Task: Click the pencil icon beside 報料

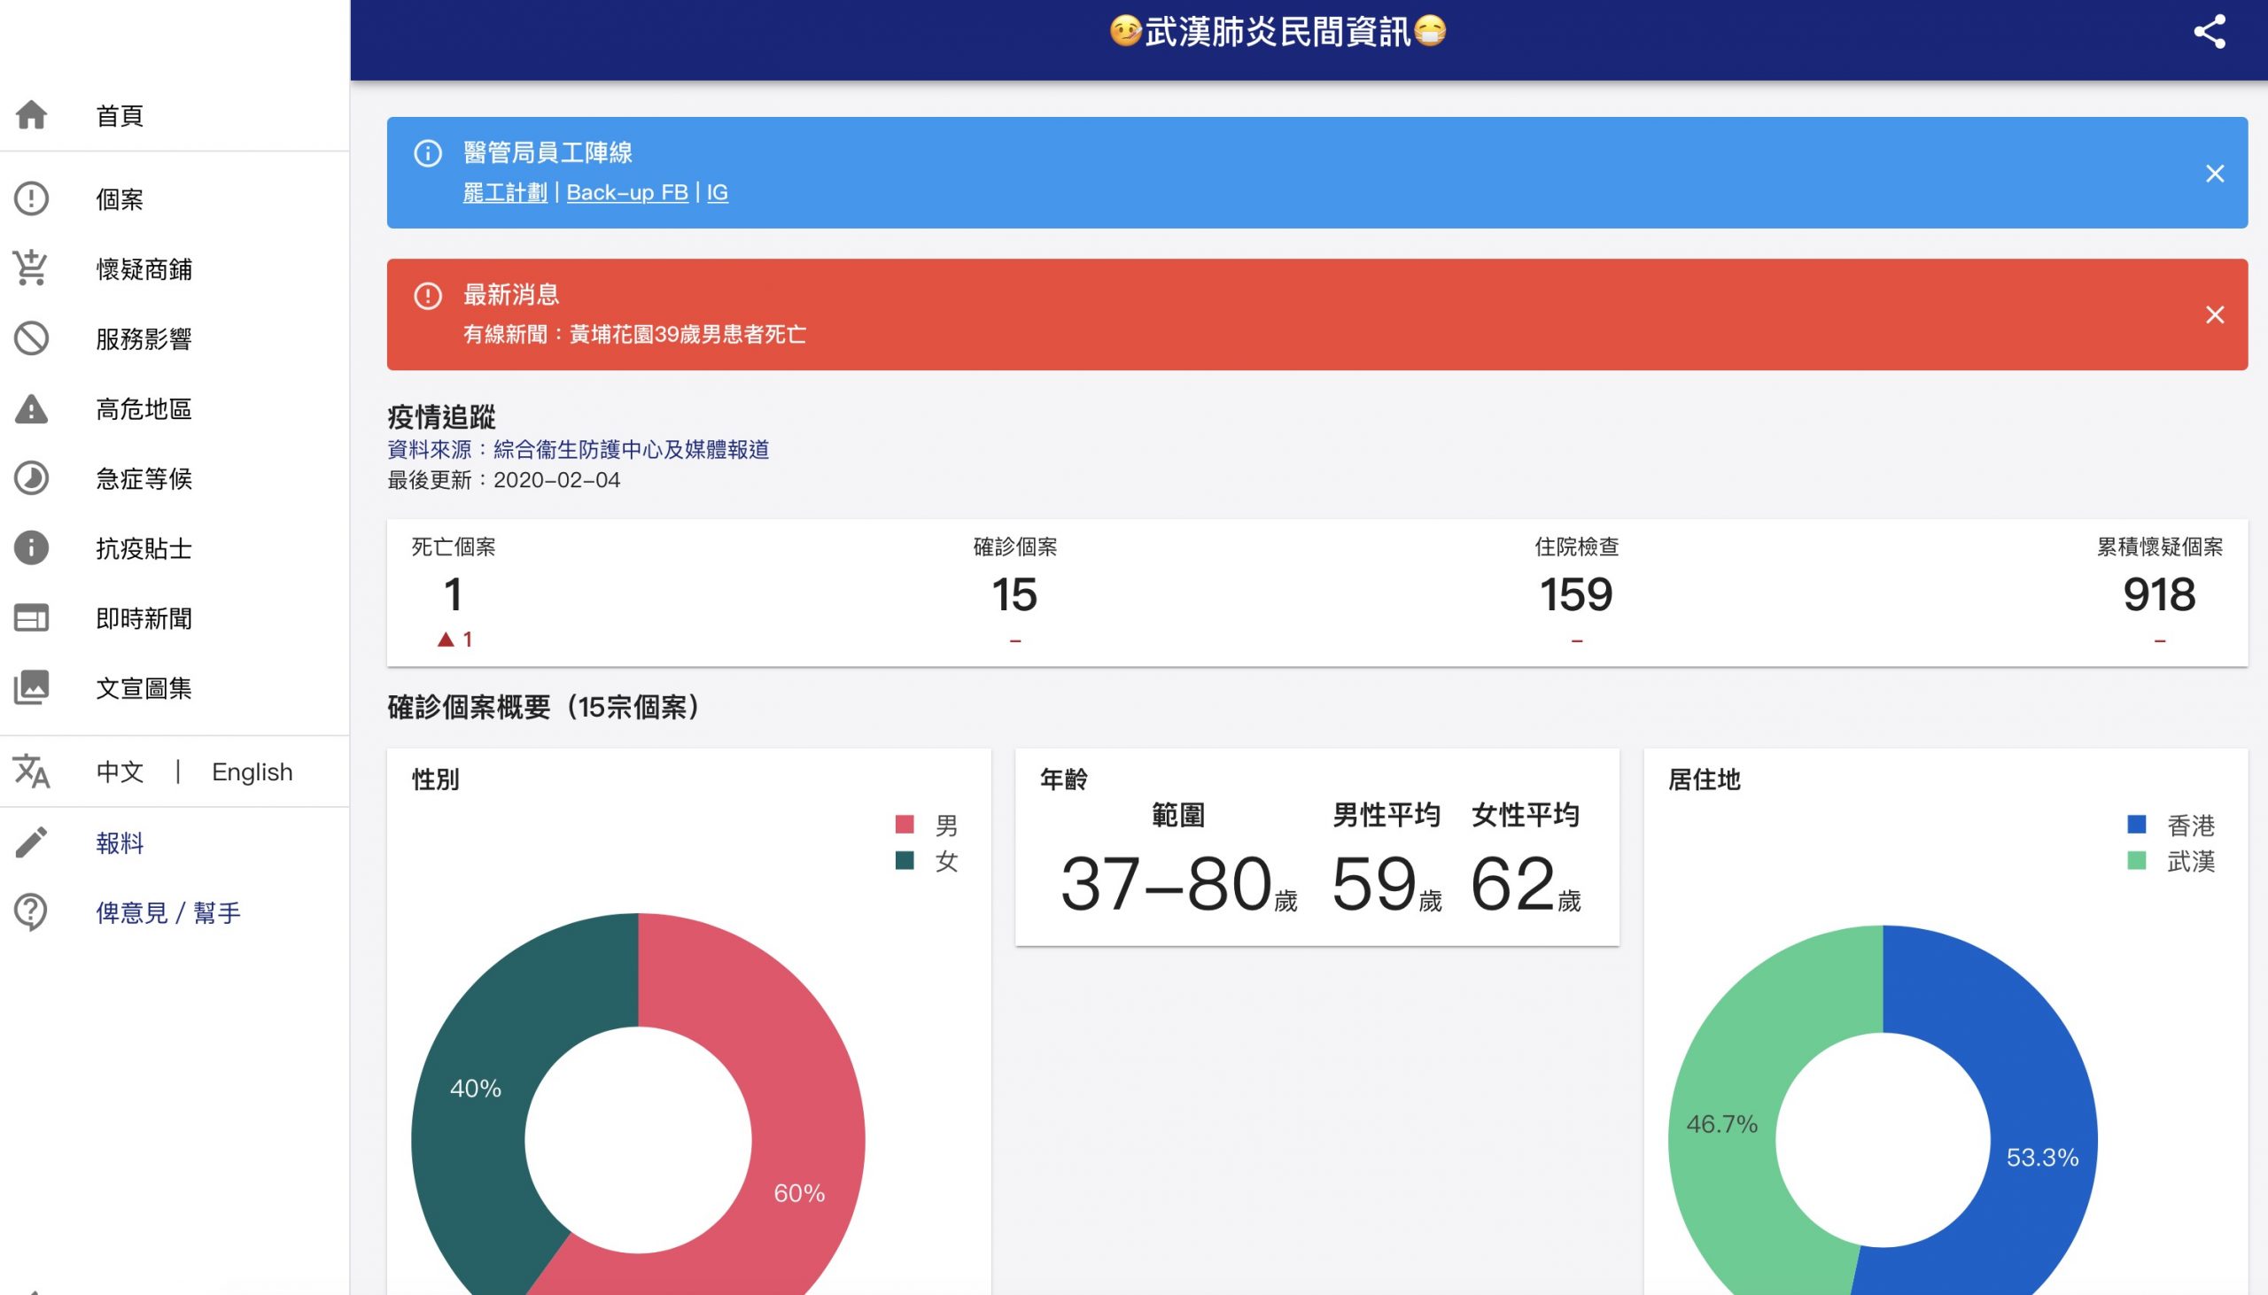Action: [x=31, y=842]
